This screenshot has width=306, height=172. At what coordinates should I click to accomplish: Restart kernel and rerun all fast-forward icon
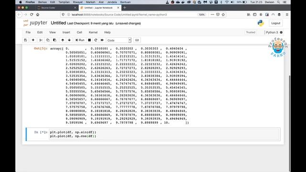point(102,40)
